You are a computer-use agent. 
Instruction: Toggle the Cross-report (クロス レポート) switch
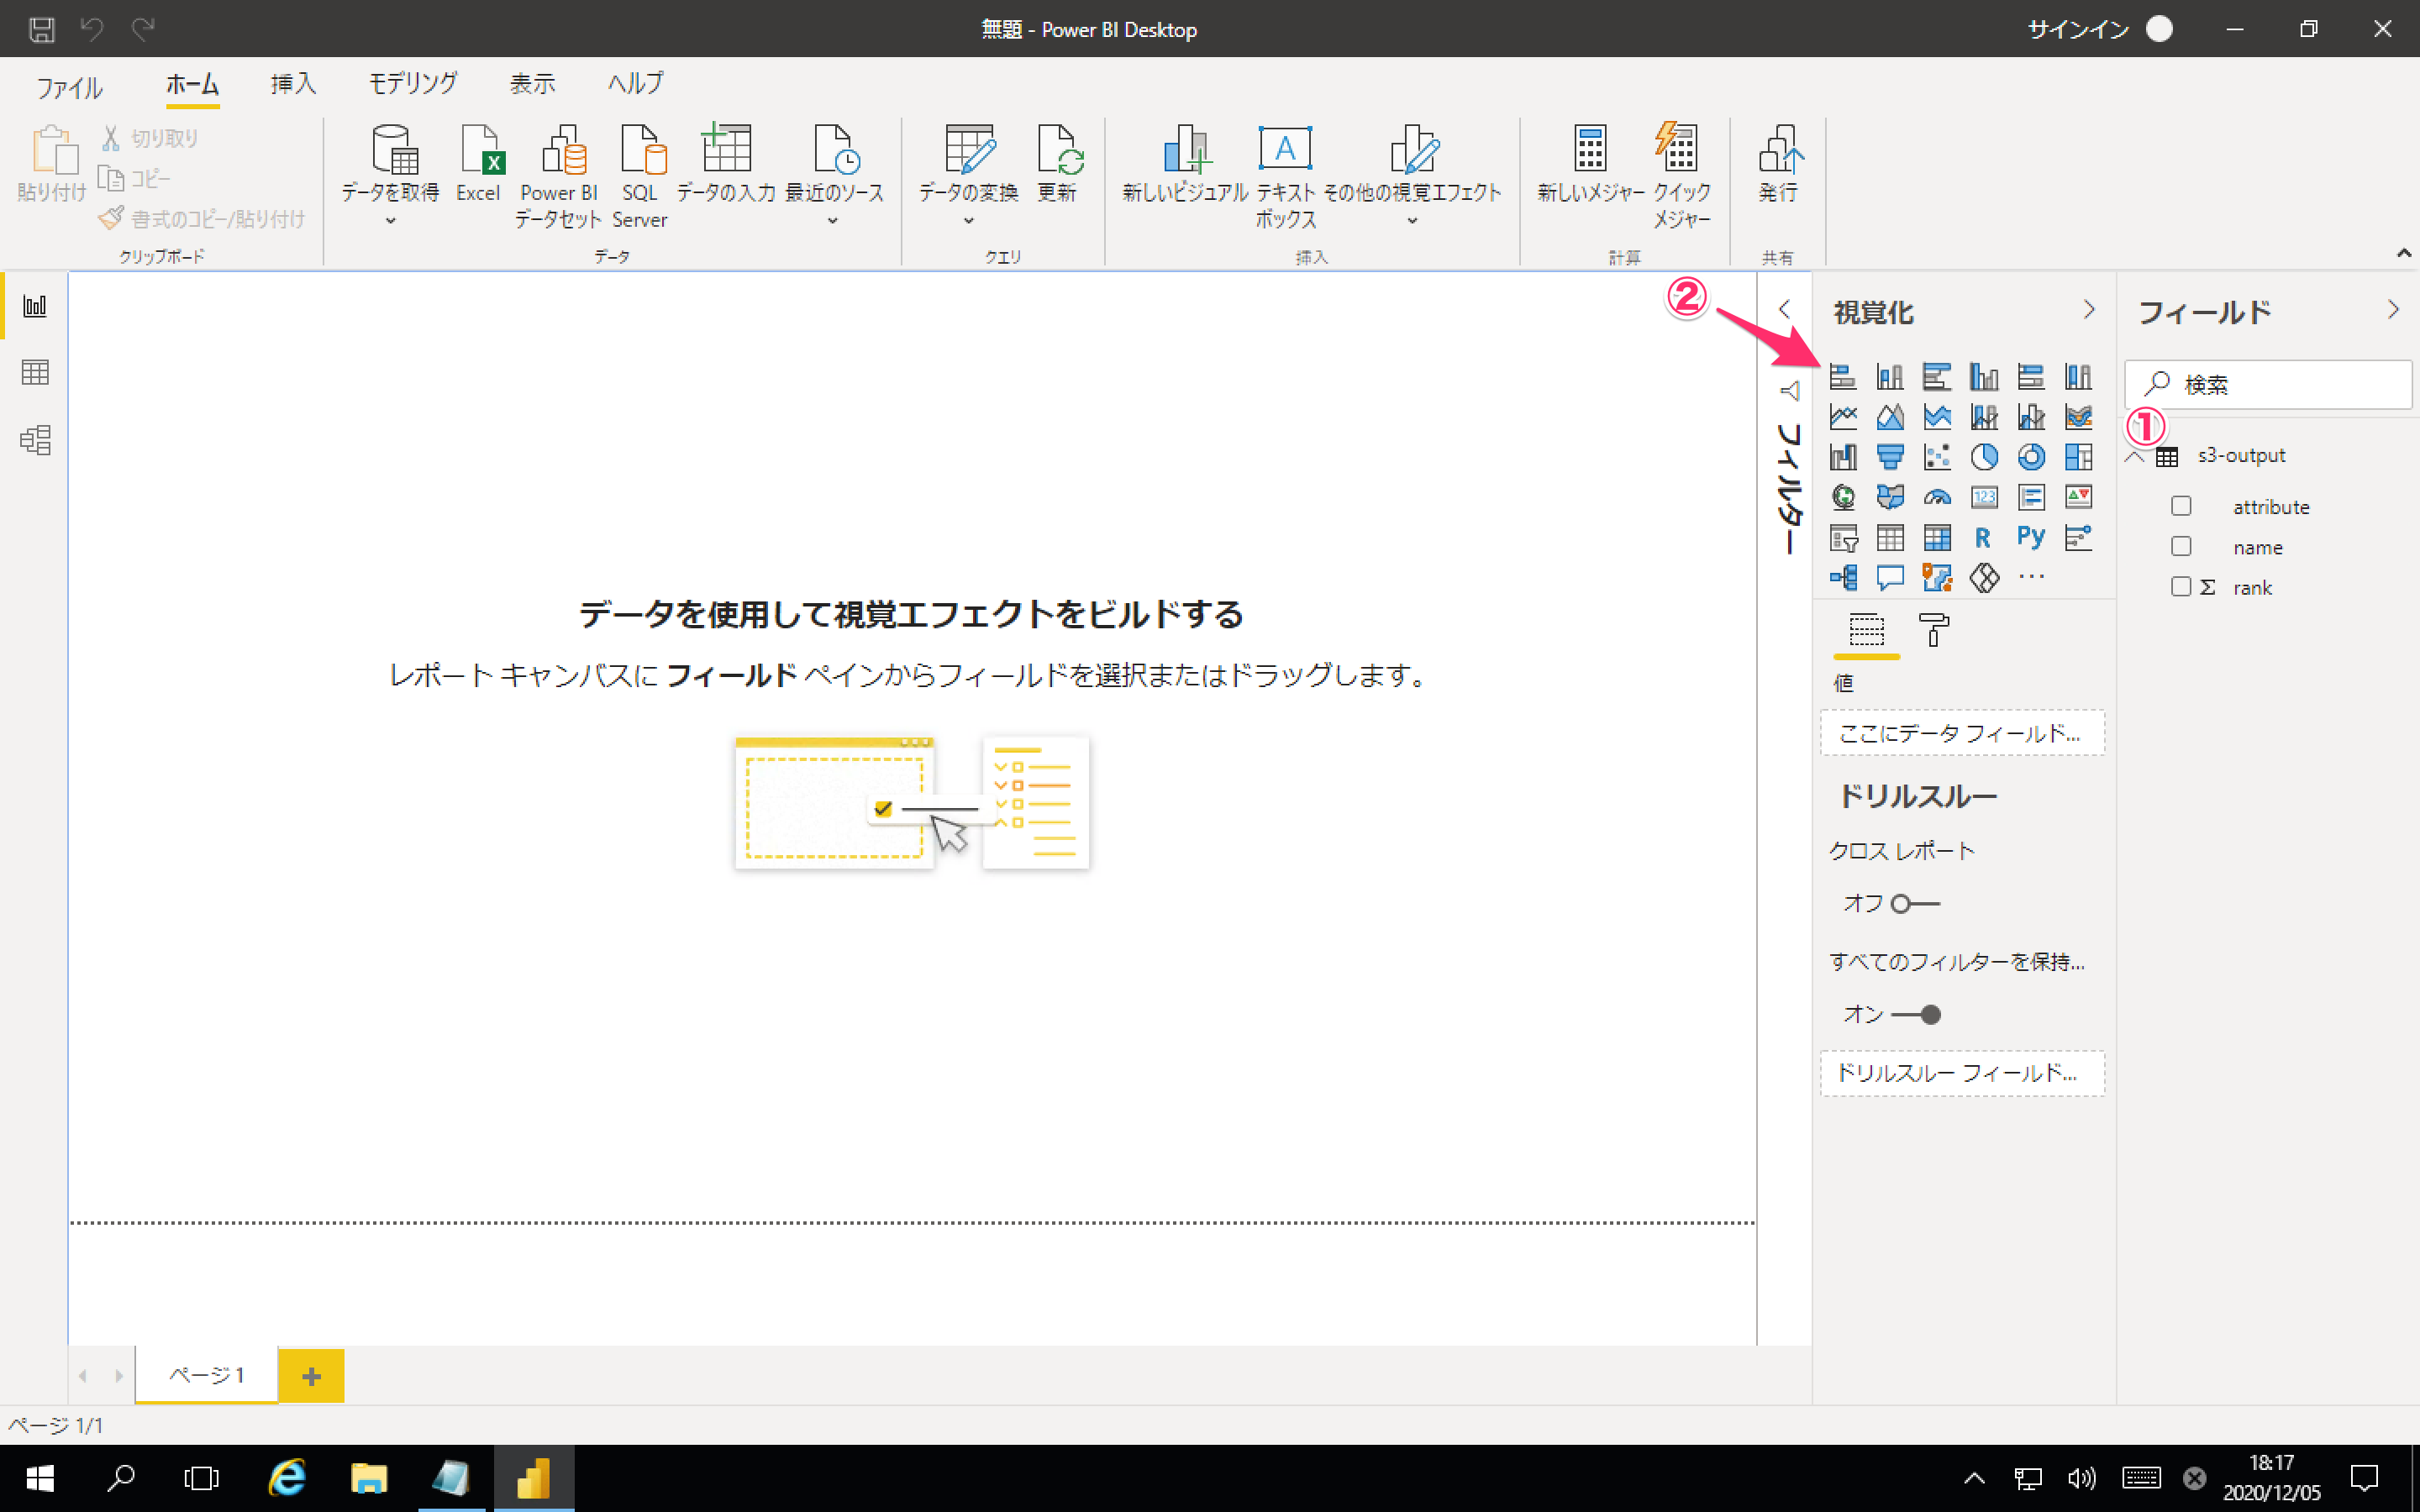pyautogui.click(x=1914, y=904)
